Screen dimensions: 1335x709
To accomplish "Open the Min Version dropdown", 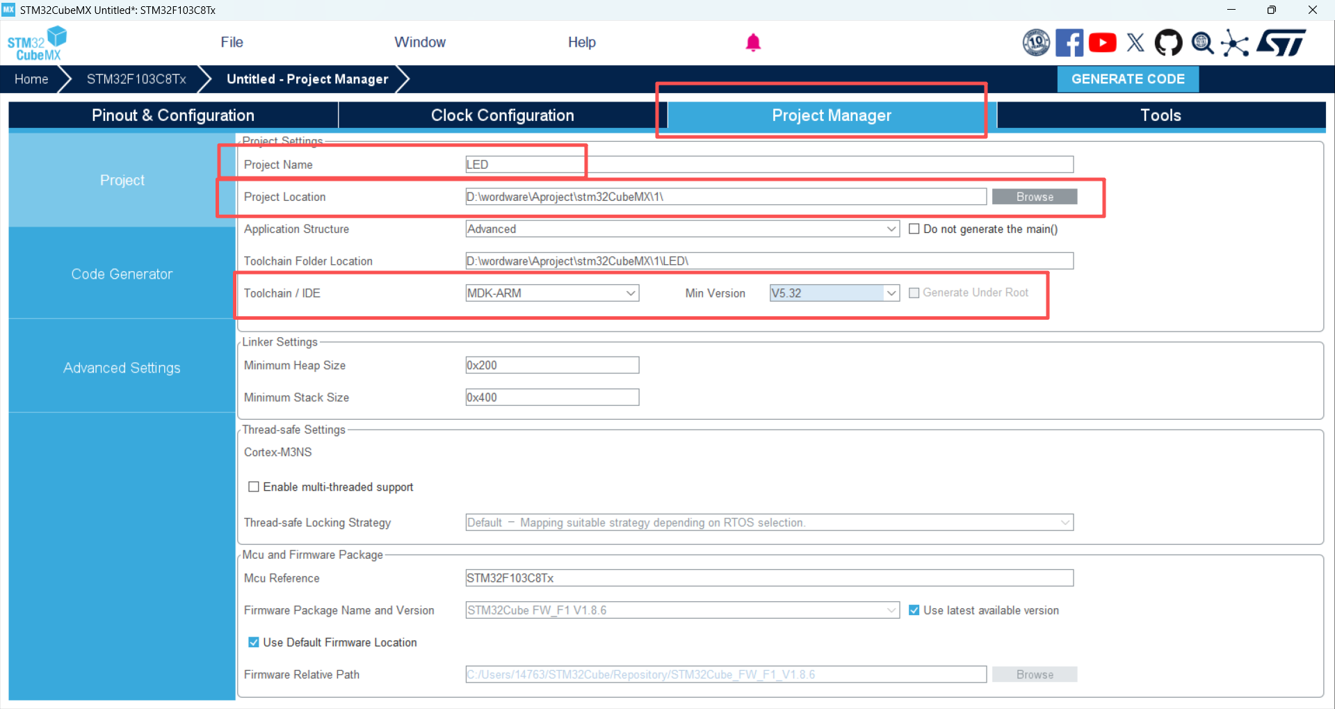I will [834, 293].
